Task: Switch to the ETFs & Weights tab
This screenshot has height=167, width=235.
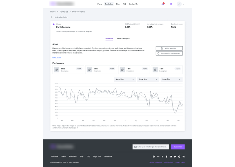Action: [x=123, y=39]
